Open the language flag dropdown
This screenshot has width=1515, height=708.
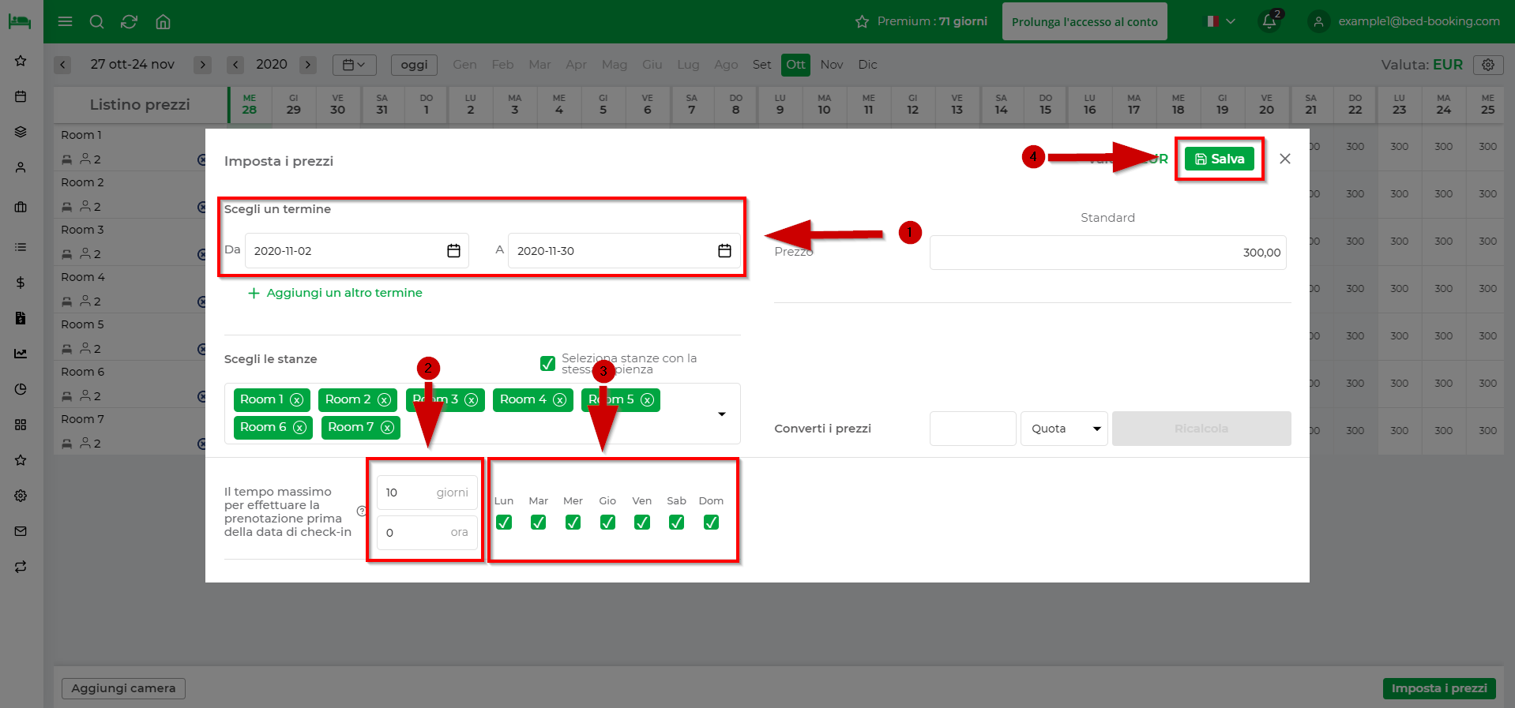coord(1220,21)
